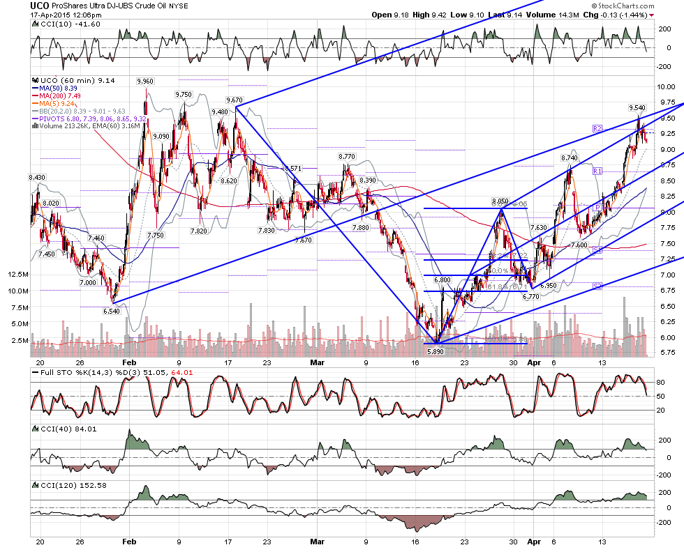684x552 pixels.
Task: Click the 9.540 recent high label
Action: [x=637, y=107]
